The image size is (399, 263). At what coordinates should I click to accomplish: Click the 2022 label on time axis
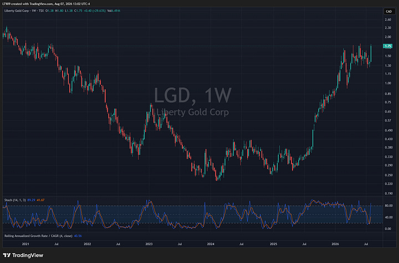tap(88, 244)
